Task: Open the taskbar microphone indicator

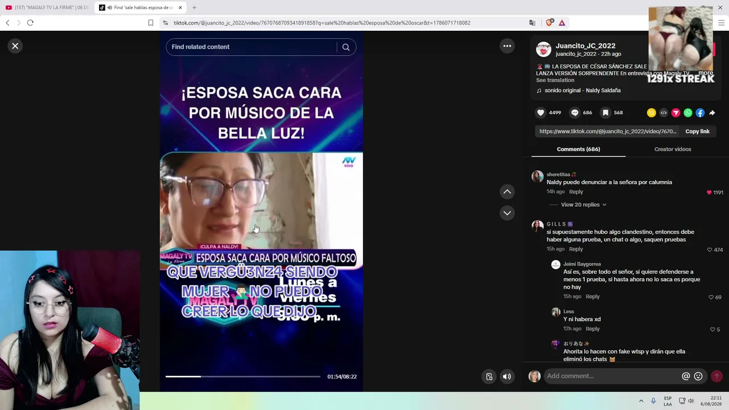Action: pyautogui.click(x=653, y=401)
